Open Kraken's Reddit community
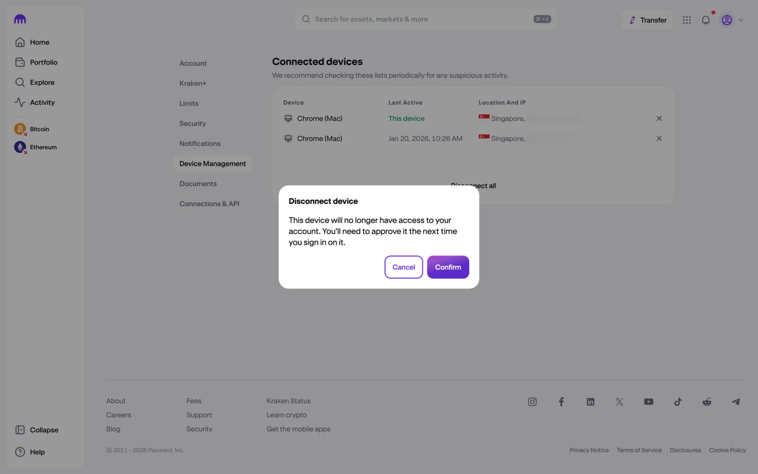This screenshot has height=474, width=758. (707, 402)
